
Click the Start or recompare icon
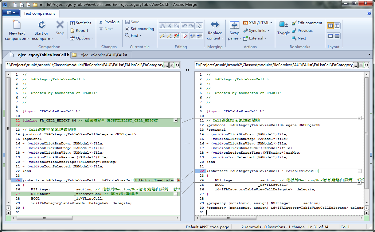click(41, 25)
